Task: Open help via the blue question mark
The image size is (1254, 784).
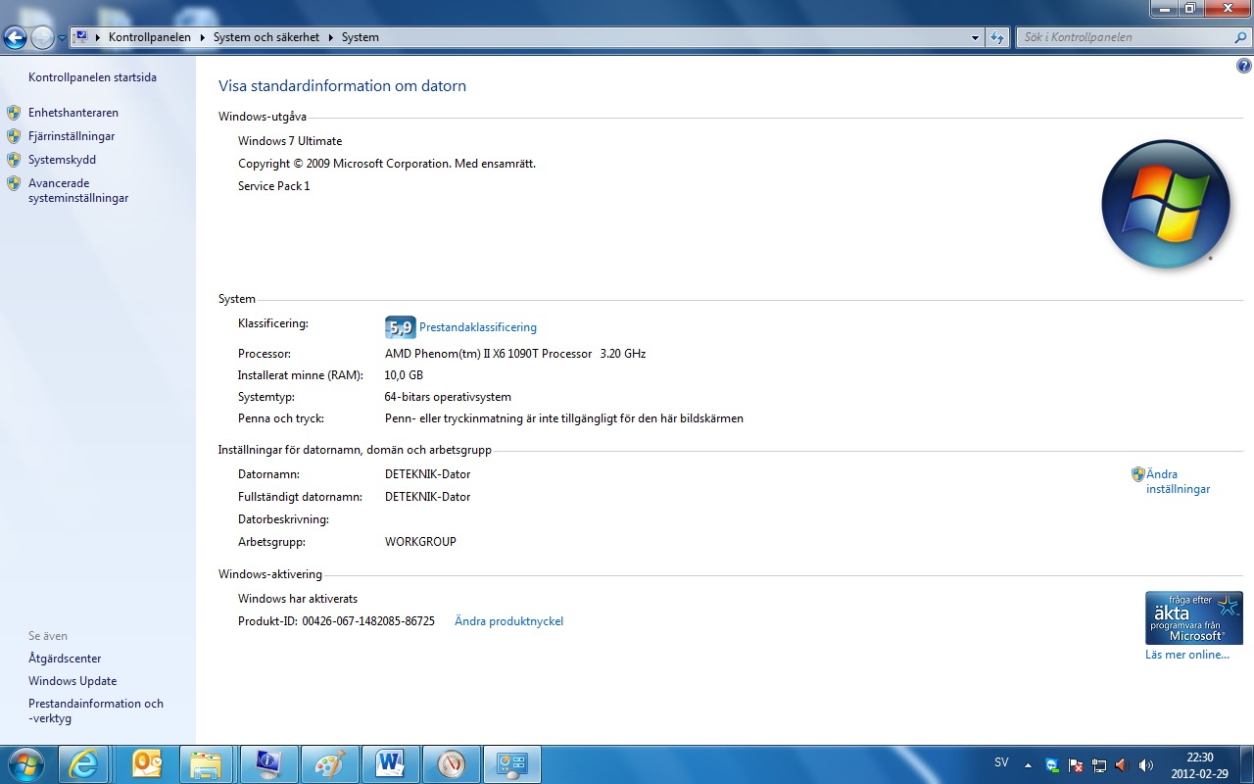Action: click(x=1244, y=67)
